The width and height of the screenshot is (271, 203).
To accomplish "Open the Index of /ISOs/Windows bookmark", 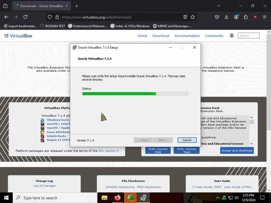I will coord(130,26).
